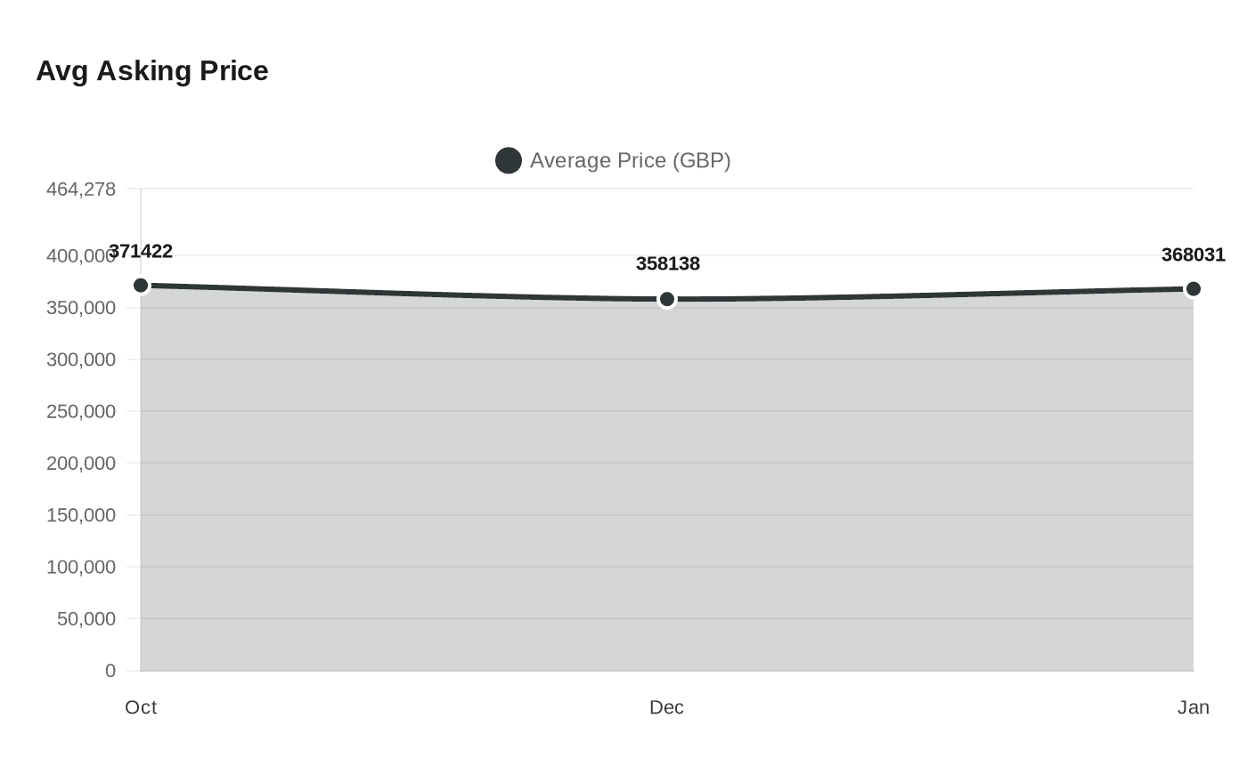Click the 371422 value label
This screenshot has height=783, width=1247.
[141, 252]
